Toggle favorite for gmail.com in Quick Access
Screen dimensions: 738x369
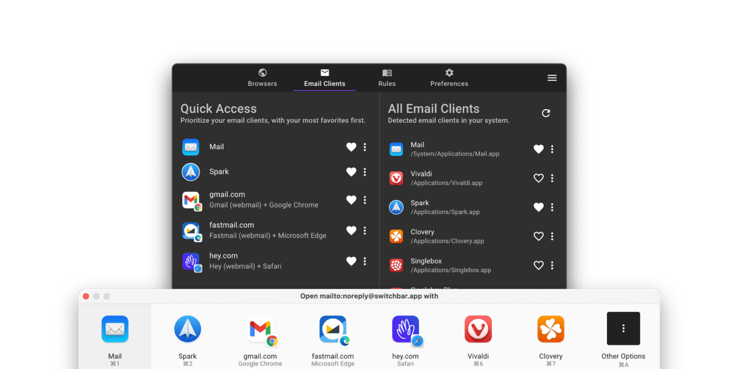(x=351, y=200)
